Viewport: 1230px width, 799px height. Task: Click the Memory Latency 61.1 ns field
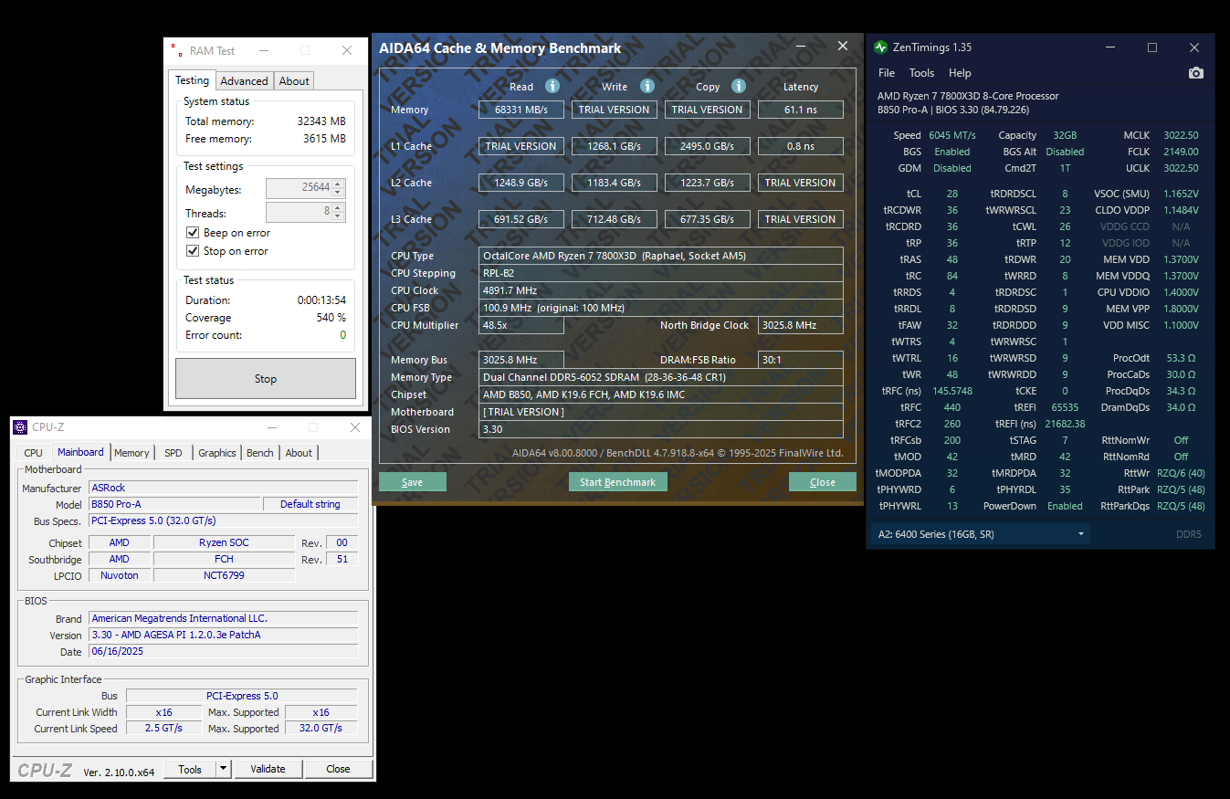coord(801,110)
